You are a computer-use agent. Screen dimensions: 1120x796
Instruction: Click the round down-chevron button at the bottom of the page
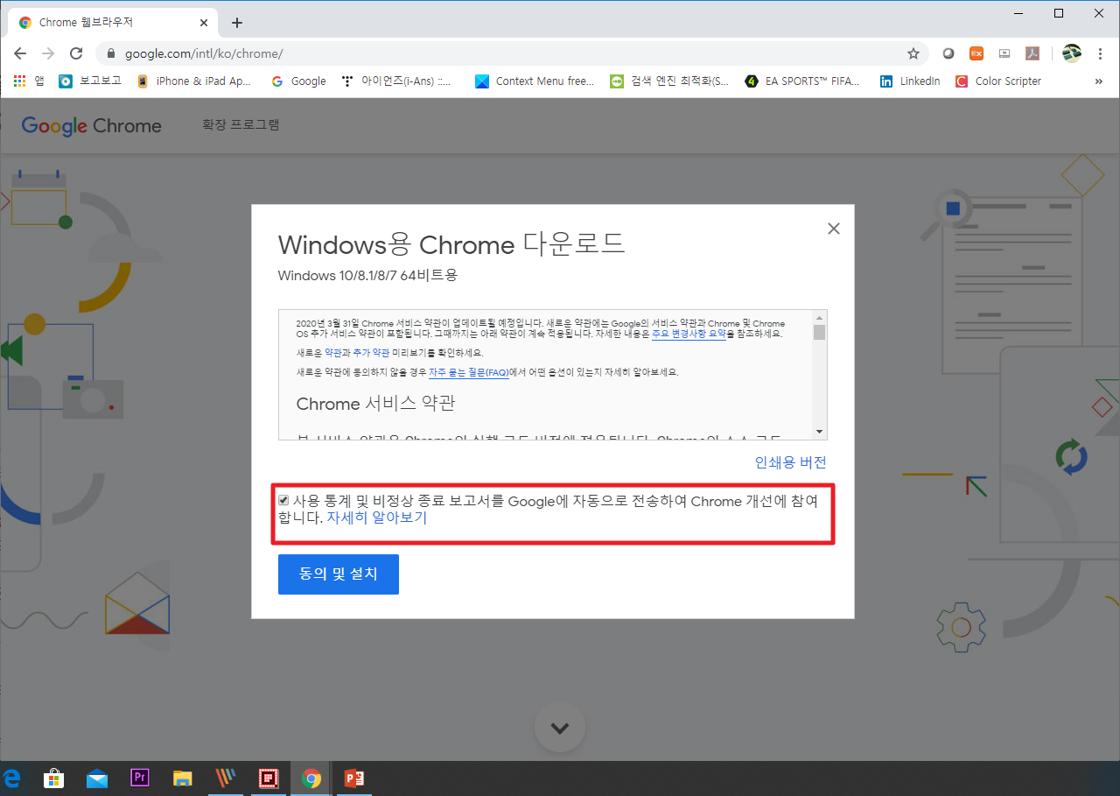tap(560, 727)
